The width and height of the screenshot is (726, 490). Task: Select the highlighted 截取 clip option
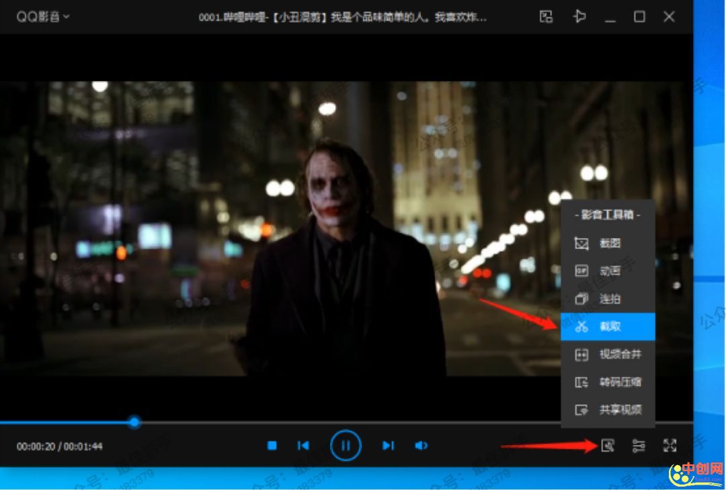click(608, 327)
